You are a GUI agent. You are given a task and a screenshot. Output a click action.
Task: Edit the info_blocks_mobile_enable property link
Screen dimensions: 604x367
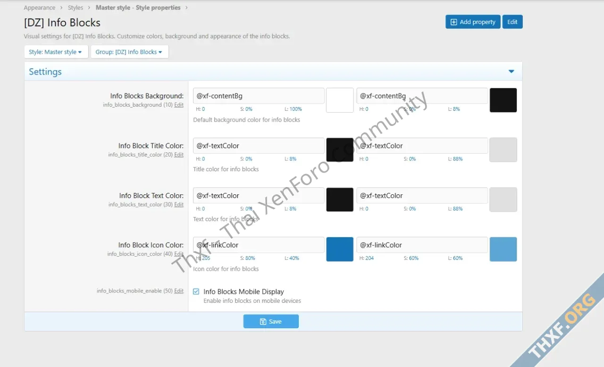[179, 291]
